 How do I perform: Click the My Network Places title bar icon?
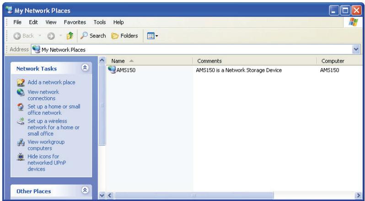point(9,10)
